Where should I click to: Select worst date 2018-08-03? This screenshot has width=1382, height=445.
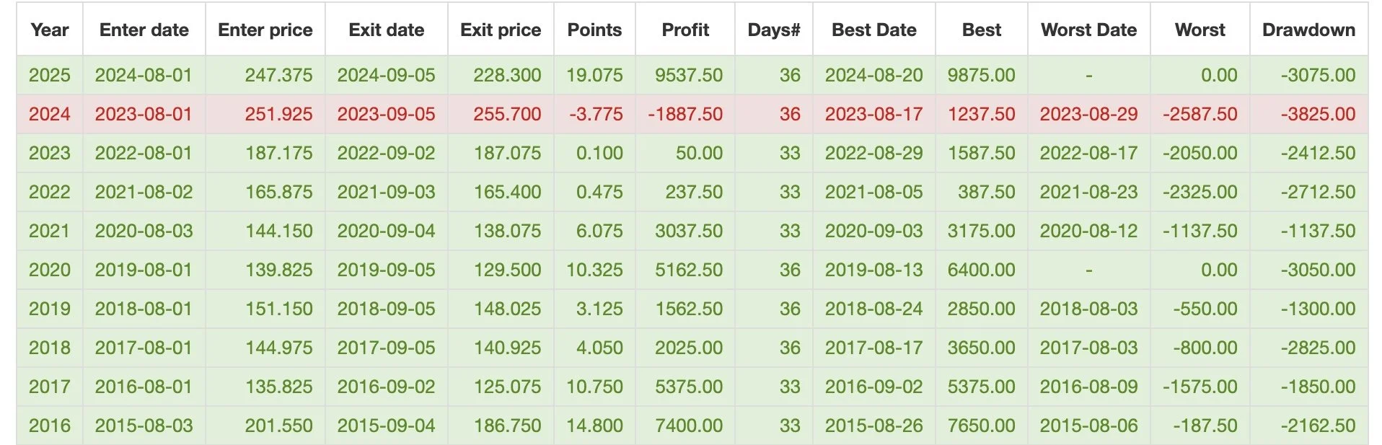(x=1088, y=309)
